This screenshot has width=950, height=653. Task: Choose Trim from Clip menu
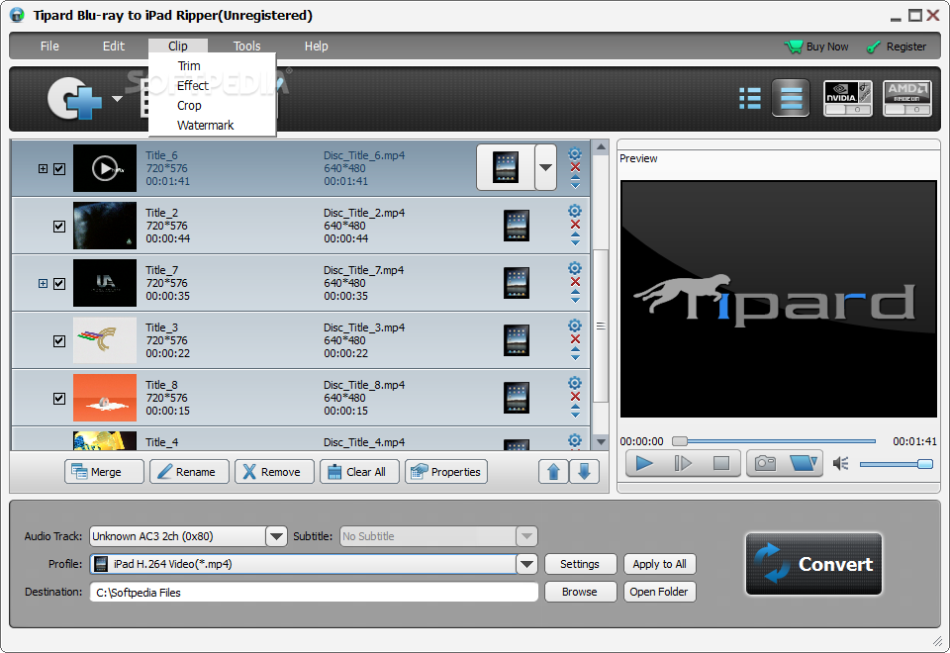point(188,66)
